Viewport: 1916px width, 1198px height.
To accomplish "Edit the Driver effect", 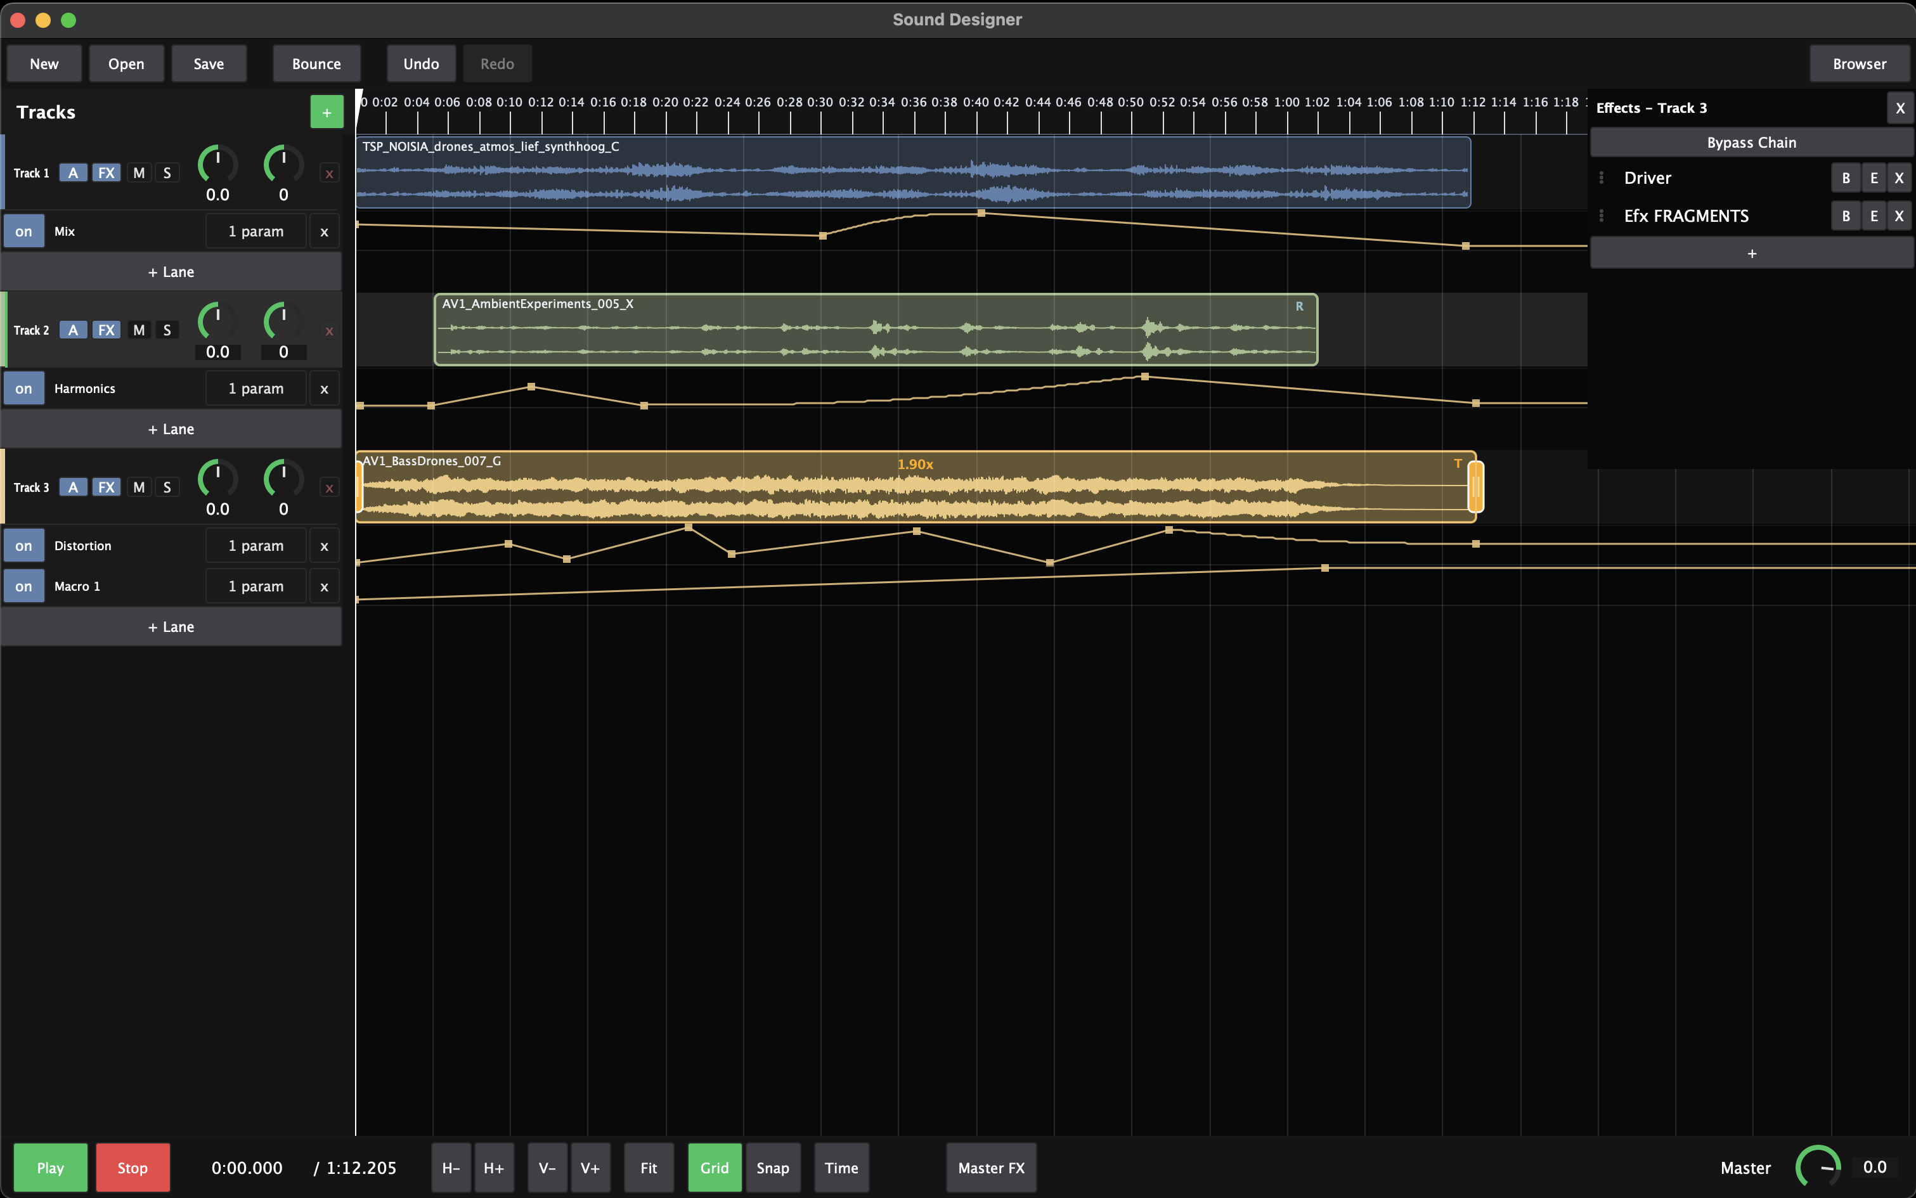I will pyautogui.click(x=1874, y=177).
